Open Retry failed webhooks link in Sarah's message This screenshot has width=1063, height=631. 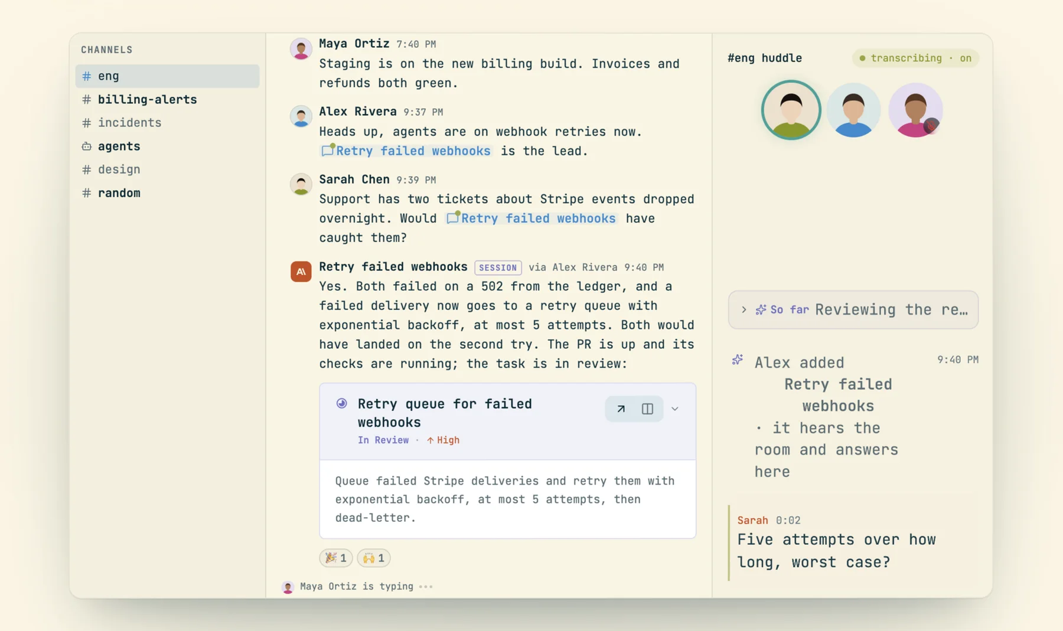[531, 218]
